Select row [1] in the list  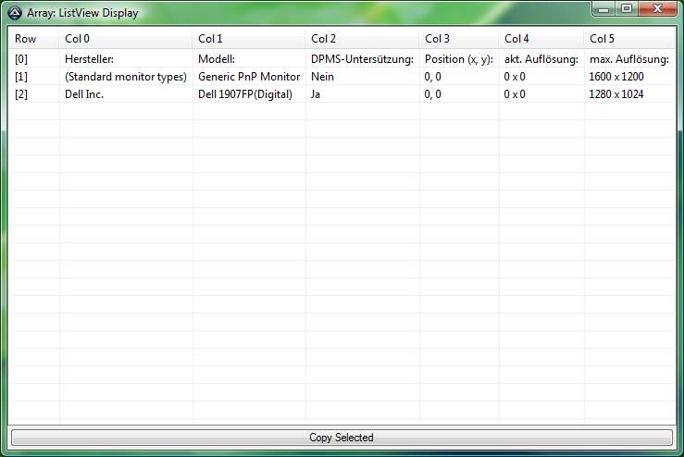tap(21, 77)
